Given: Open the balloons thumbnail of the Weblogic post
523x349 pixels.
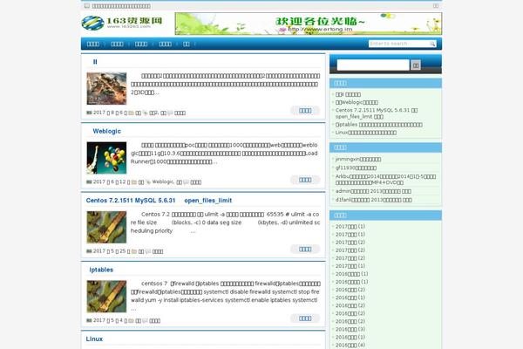Looking at the screenshot, I should coord(106,158).
